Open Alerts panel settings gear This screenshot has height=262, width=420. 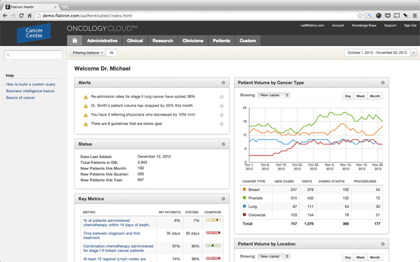224,83
